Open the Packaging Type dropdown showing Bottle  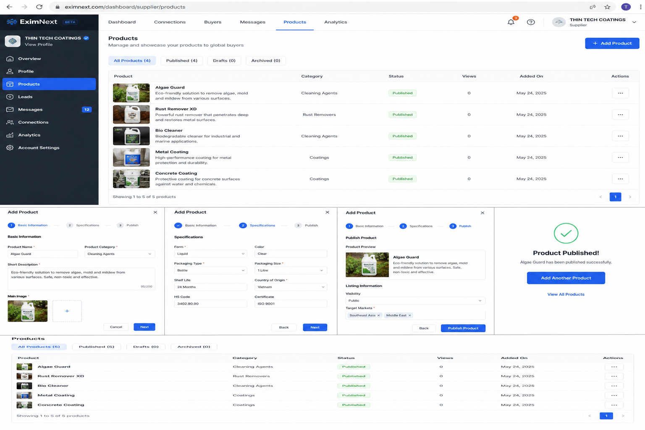pos(210,270)
